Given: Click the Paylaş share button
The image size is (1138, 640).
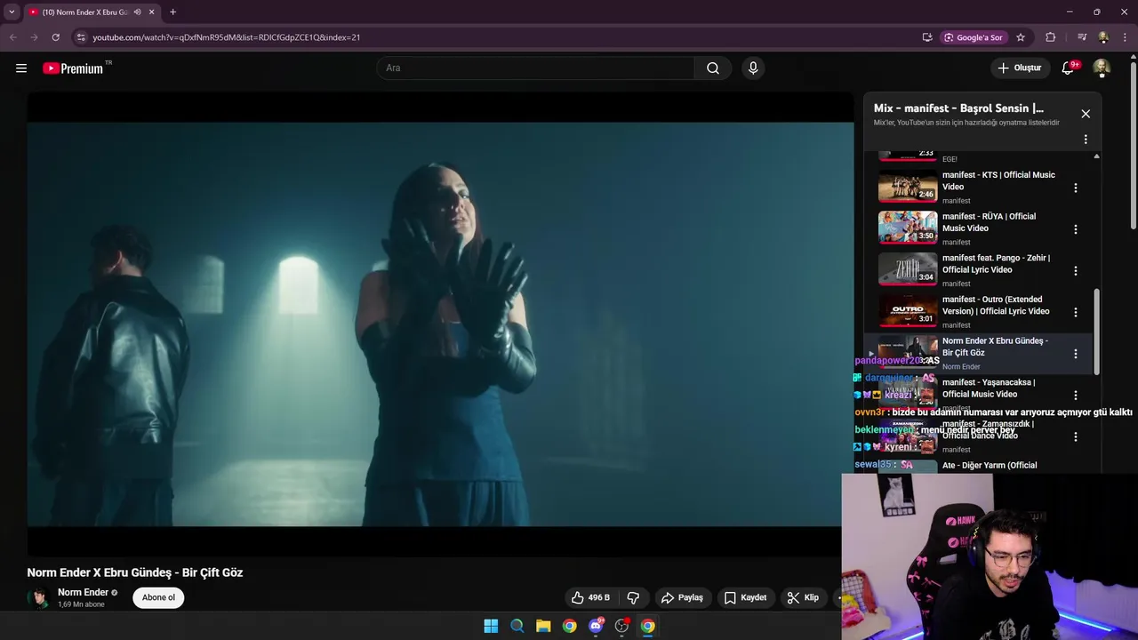Looking at the screenshot, I should [x=682, y=597].
